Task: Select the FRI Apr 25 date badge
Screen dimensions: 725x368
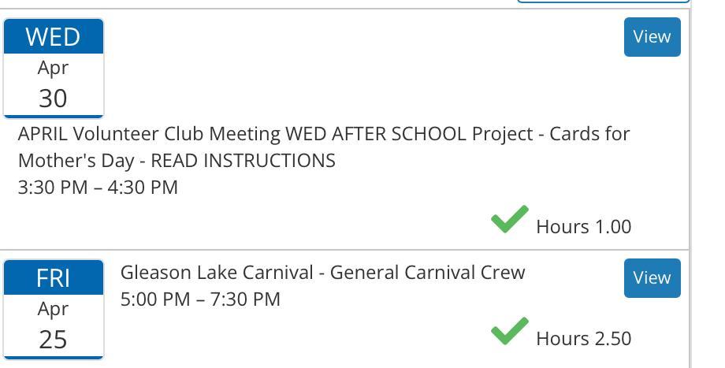Action: pos(54,309)
